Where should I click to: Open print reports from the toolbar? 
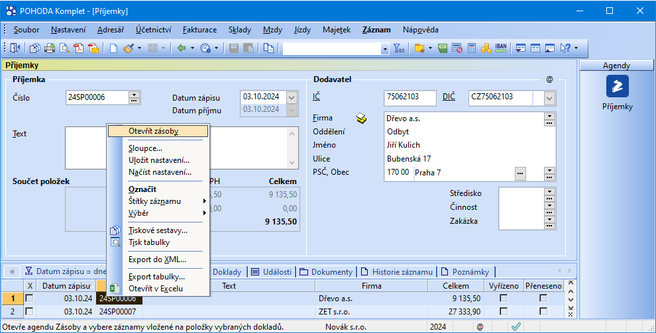pos(34,48)
